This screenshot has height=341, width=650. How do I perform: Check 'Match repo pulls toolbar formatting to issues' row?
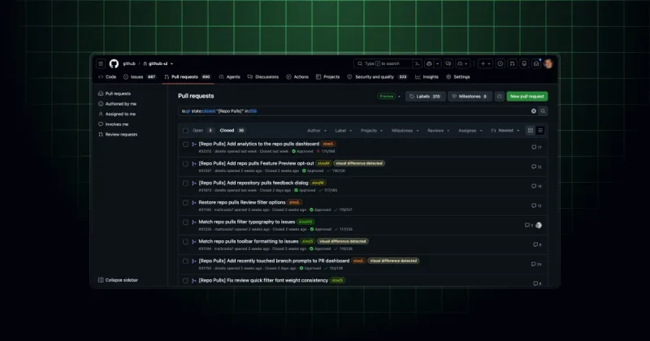pos(185,242)
